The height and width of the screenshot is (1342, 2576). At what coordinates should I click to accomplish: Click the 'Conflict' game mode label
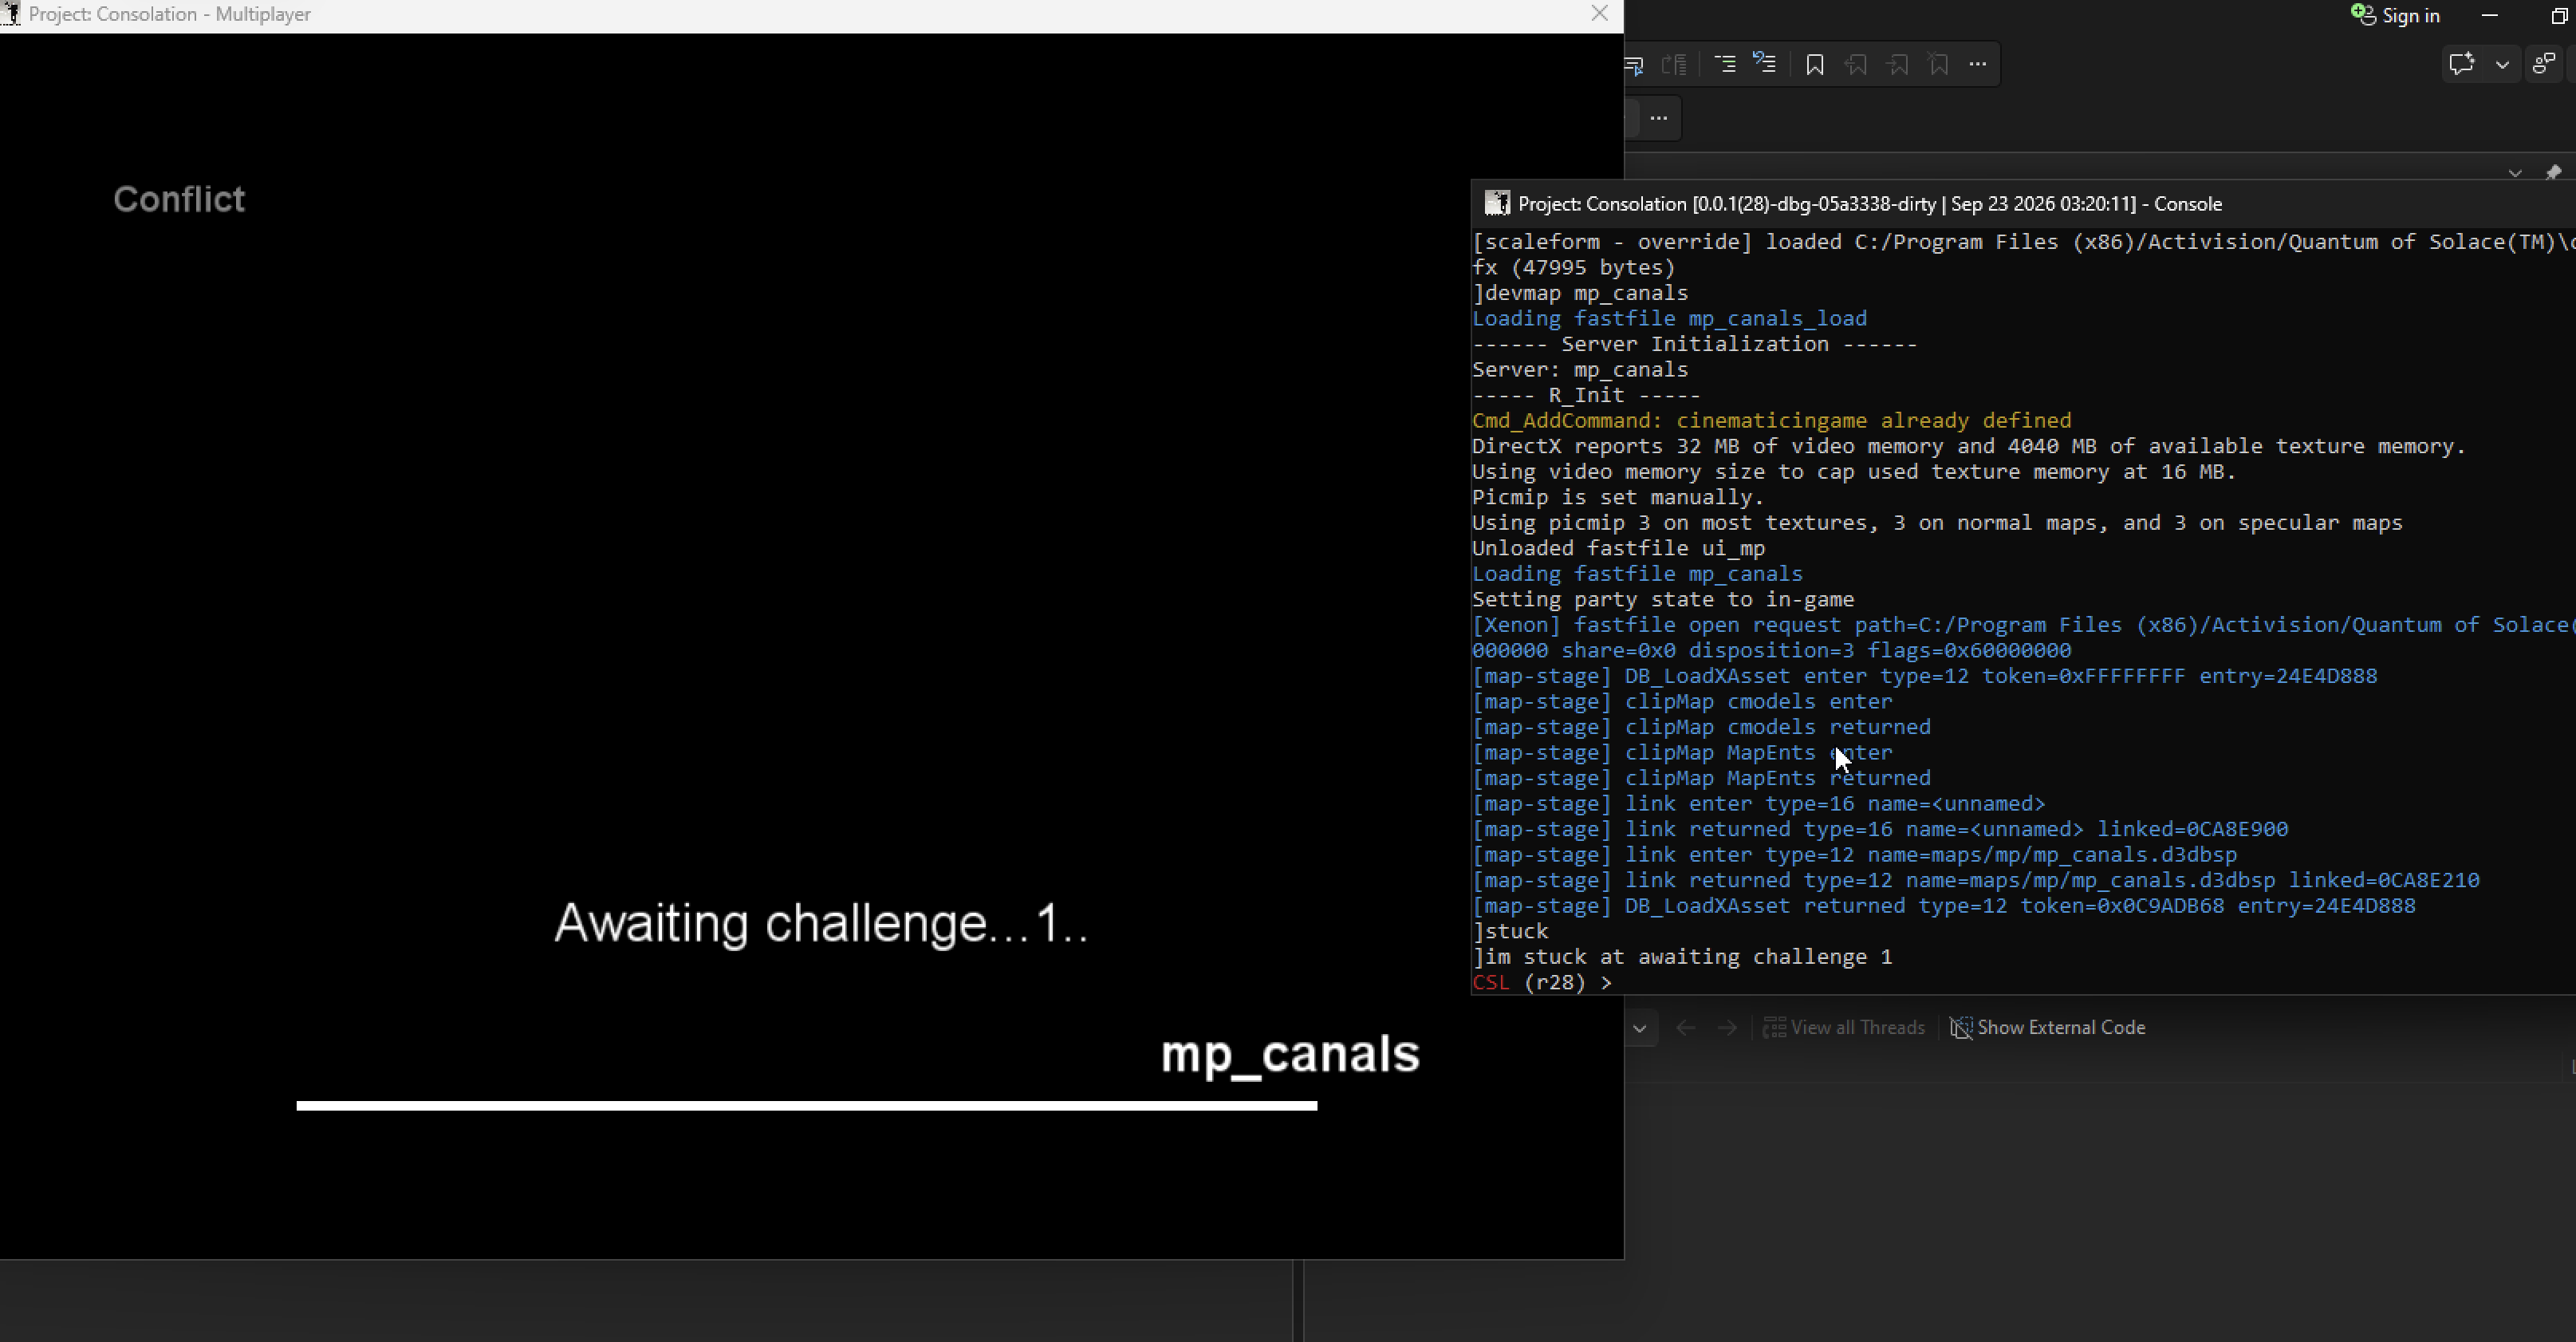click(179, 199)
